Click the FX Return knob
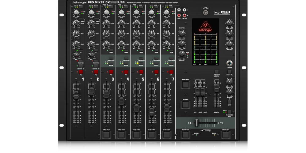 point(229,44)
